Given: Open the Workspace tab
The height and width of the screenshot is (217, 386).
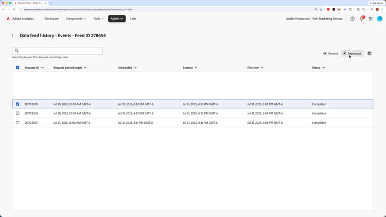Looking at the screenshot, I should pyautogui.click(x=51, y=19).
